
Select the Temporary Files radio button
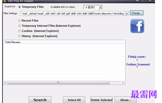(20, 7)
